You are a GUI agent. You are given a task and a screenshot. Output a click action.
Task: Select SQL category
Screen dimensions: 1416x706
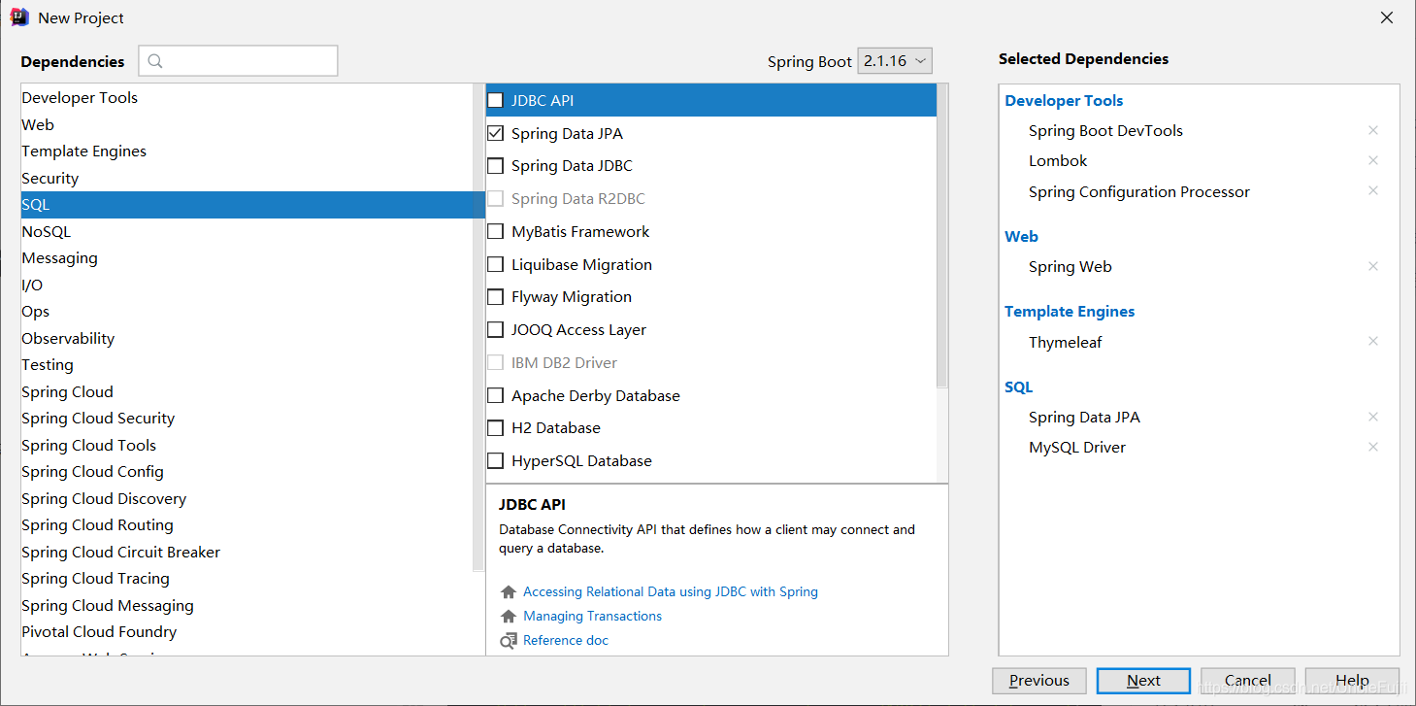tap(252, 205)
